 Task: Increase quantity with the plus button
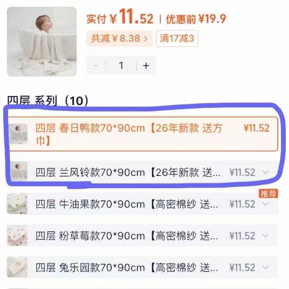click(x=146, y=66)
